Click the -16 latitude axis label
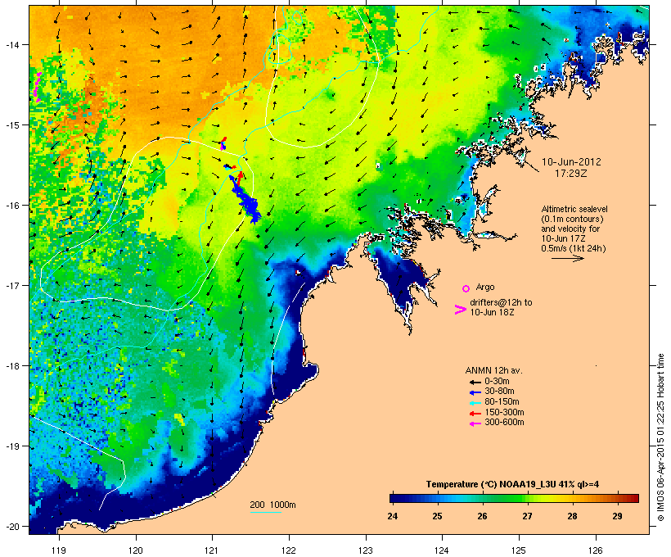Screen dimensions: 671x557 point(11,206)
